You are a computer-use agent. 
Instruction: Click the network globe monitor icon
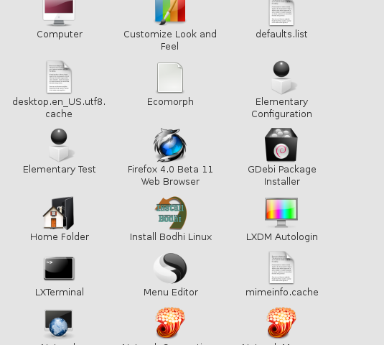click(x=59, y=323)
